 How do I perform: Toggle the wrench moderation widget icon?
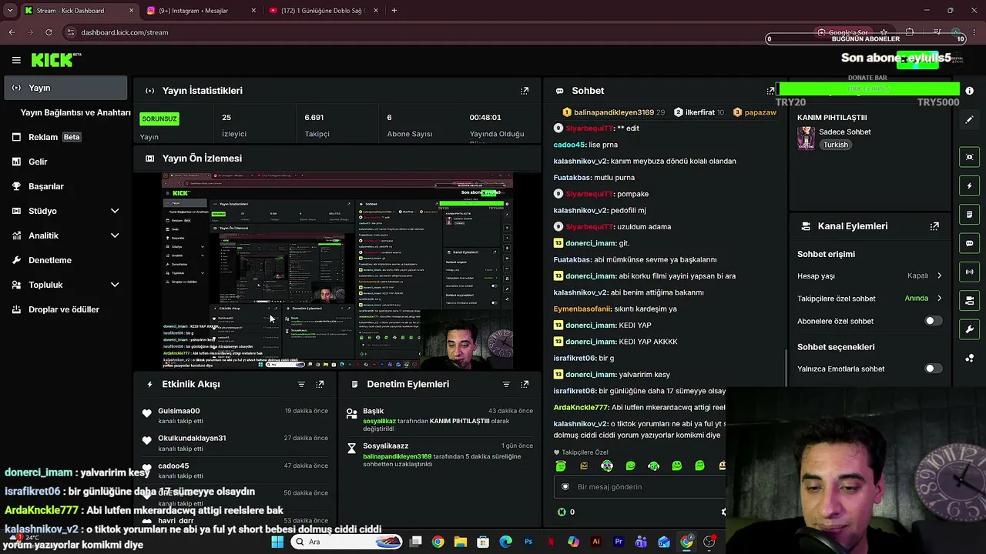pyautogui.click(x=969, y=329)
